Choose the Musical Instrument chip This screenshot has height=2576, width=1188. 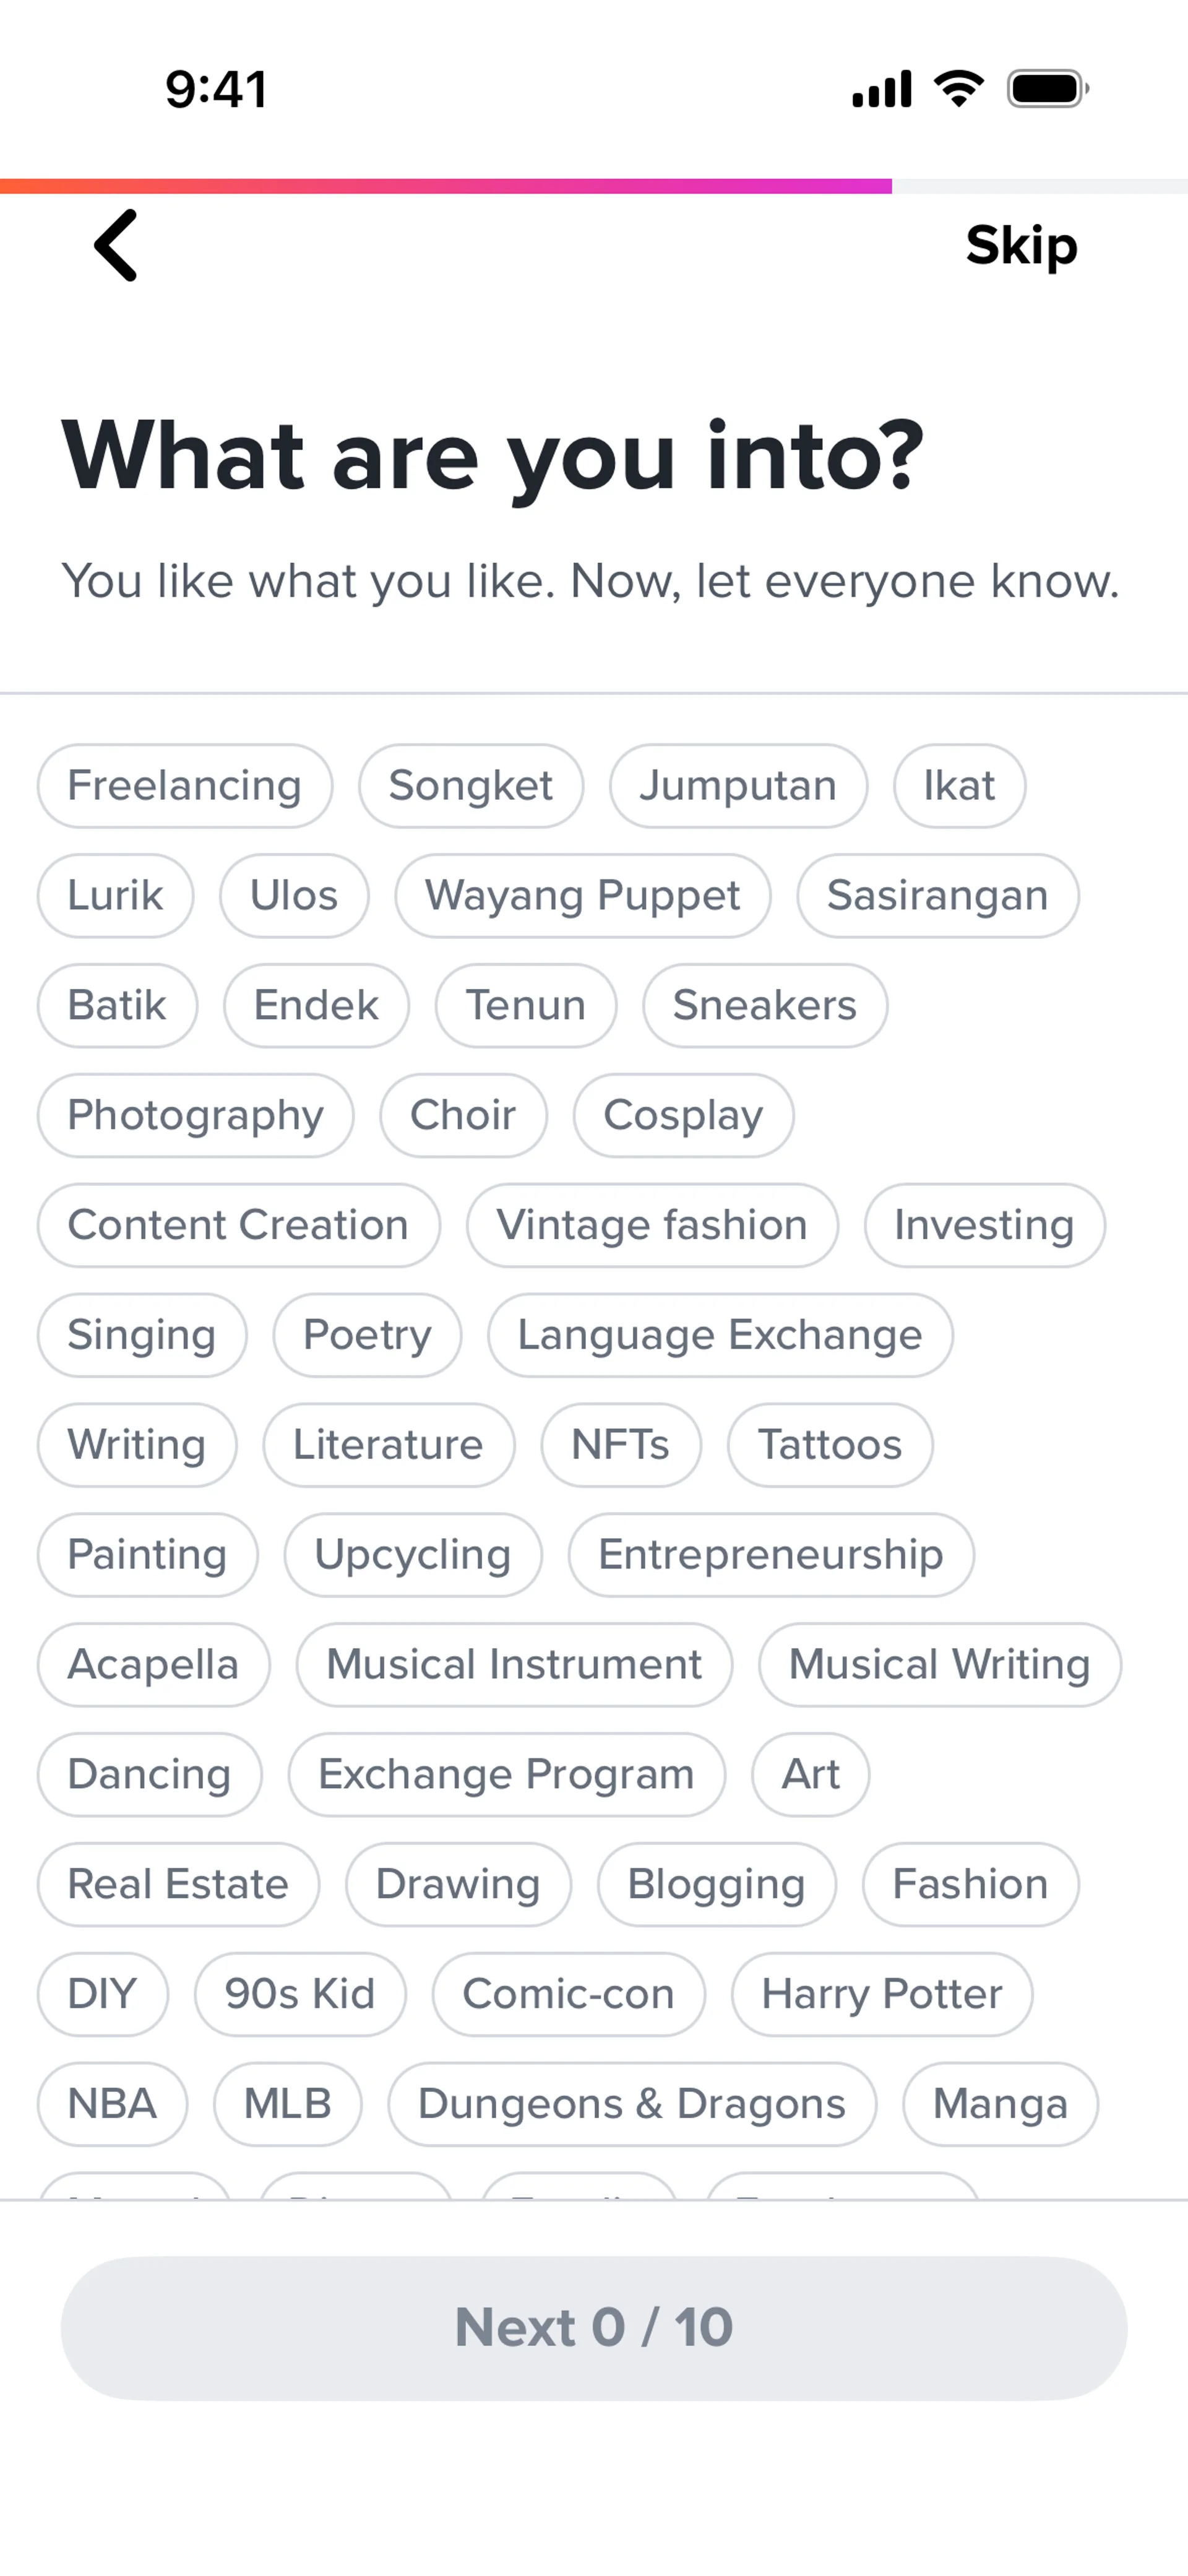pyautogui.click(x=514, y=1665)
